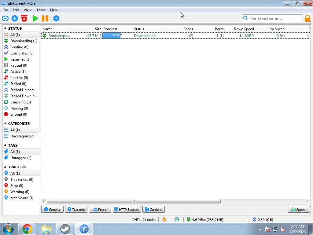This screenshot has height=235, width=313.
Task: Select the Resumed (1) status filter
Action: click(21, 59)
